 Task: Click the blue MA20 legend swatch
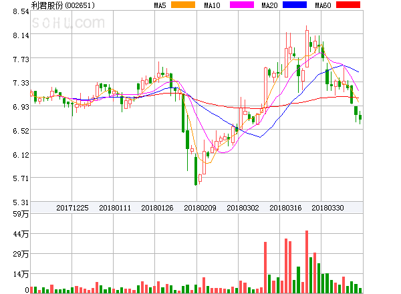pos(295,5)
